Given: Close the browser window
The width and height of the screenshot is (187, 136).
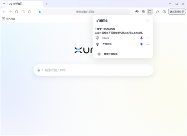Looking at the screenshot, I should pos(183,4).
